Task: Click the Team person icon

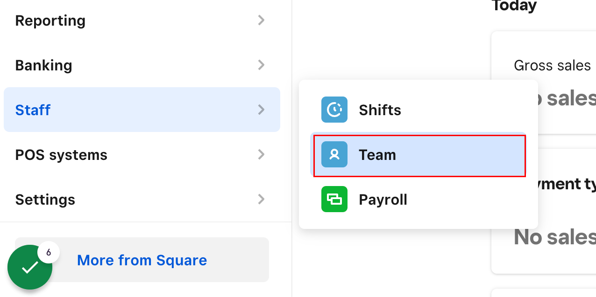Action: tap(334, 154)
